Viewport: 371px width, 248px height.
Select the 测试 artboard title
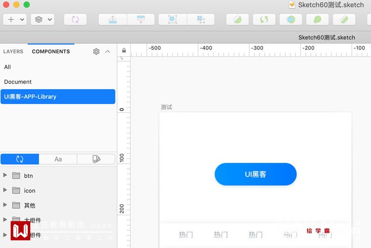[x=166, y=107]
